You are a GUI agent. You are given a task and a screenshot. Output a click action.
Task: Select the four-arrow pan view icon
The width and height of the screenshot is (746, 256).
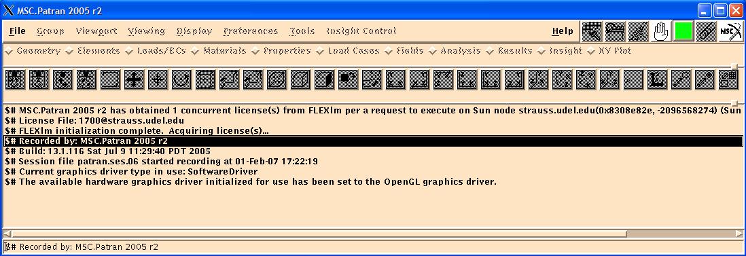(134, 79)
